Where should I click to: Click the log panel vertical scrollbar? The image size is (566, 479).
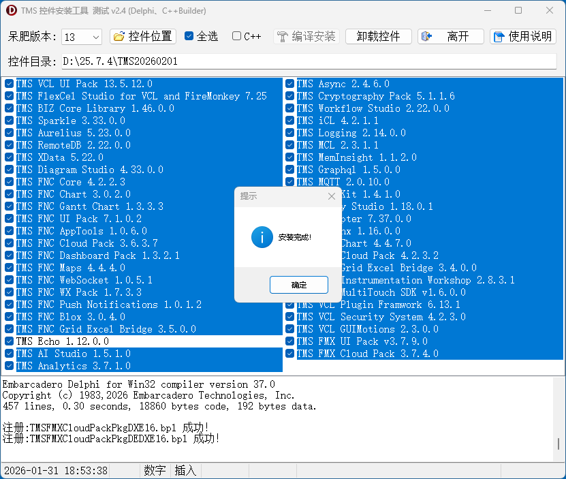pos(559,443)
